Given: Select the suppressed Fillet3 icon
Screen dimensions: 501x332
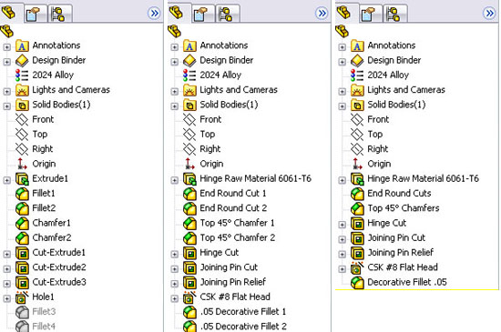Looking at the screenshot, I should pyautogui.click(x=22, y=312).
